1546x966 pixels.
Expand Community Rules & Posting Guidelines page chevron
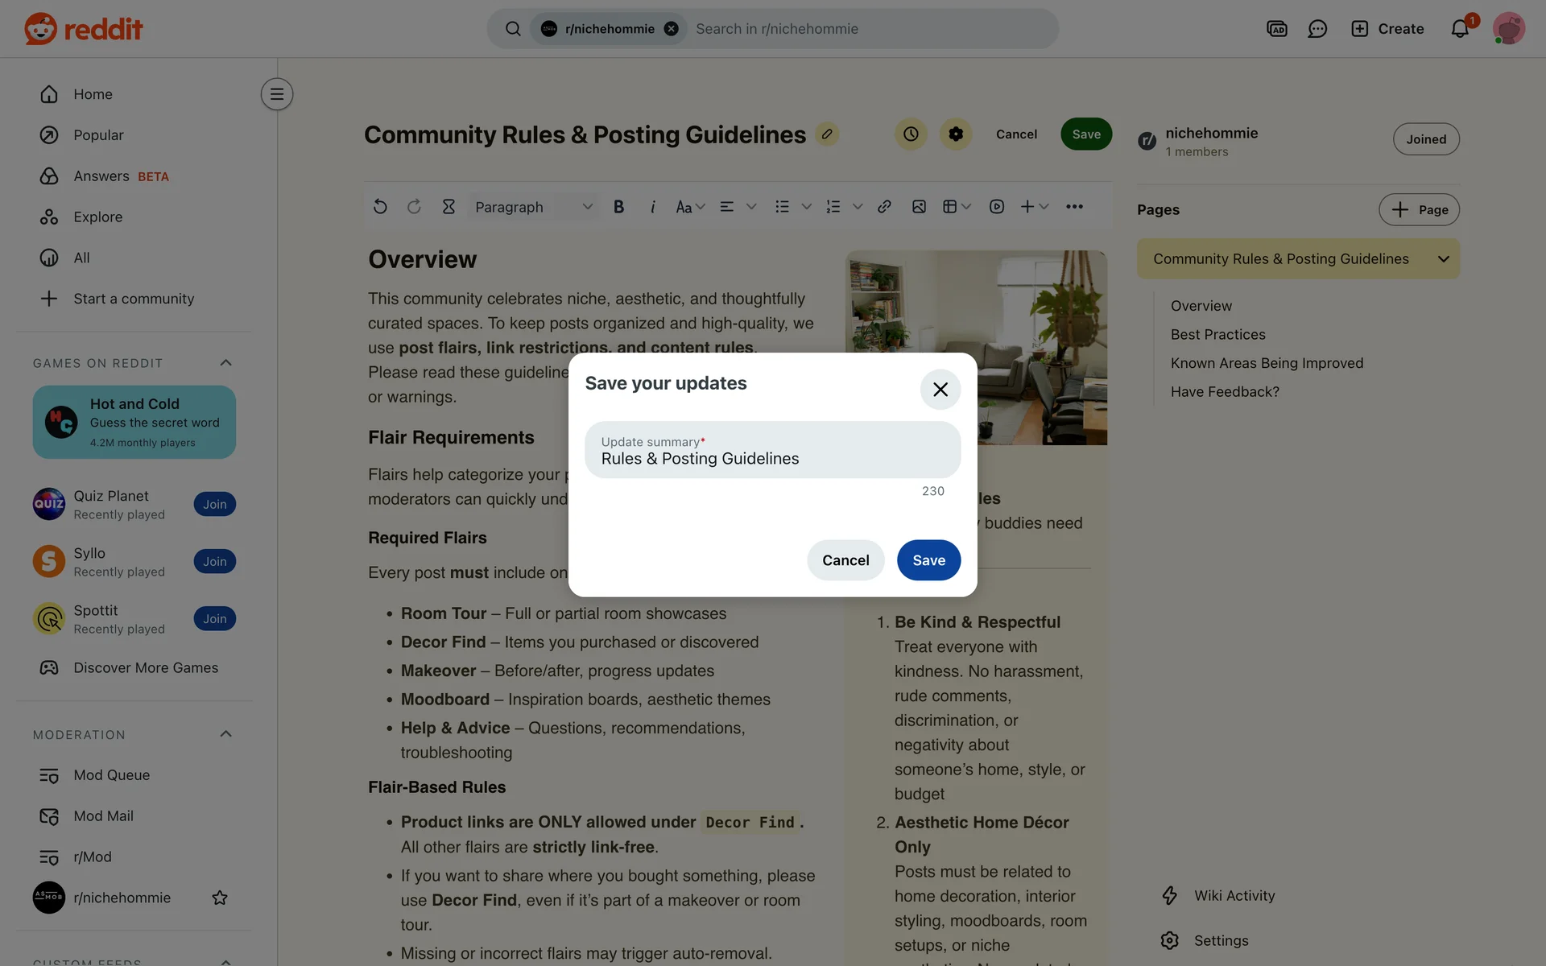click(1443, 259)
